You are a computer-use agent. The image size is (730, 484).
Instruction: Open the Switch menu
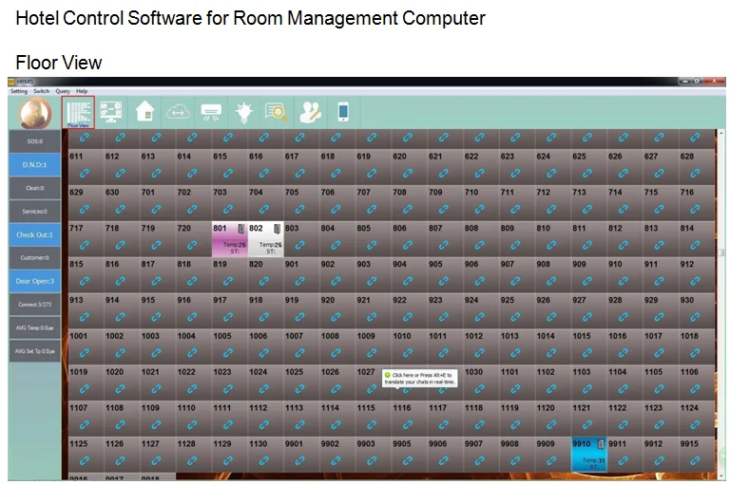tap(42, 91)
